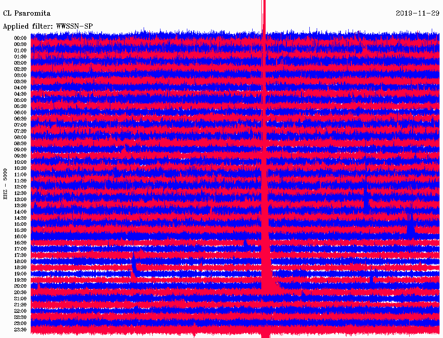This screenshot has width=443, height=338.
Task: Click the 02:30 time label
Action: click(20, 69)
